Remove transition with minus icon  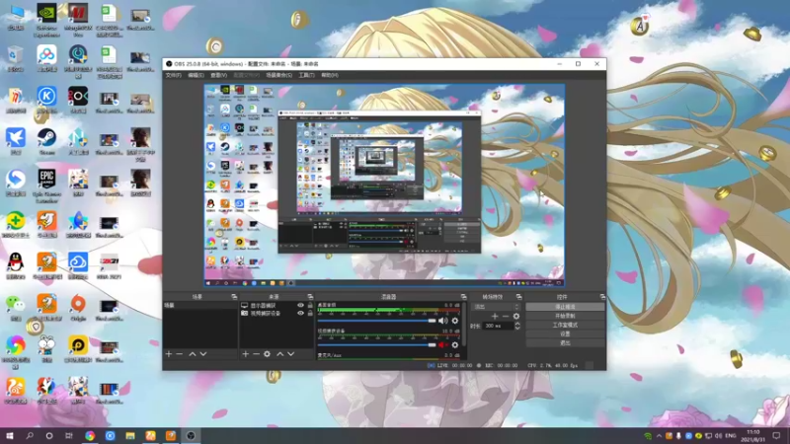[506, 316]
